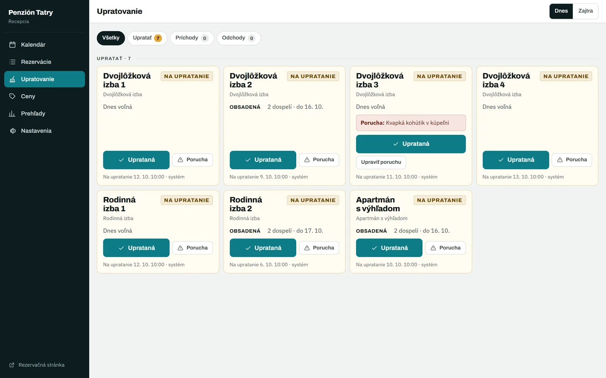Mark Dvojlôžková izba 3 as Upratá
The height and width of the screenshot is (378, 606).
pyautogui.click(x=411, y=144)
